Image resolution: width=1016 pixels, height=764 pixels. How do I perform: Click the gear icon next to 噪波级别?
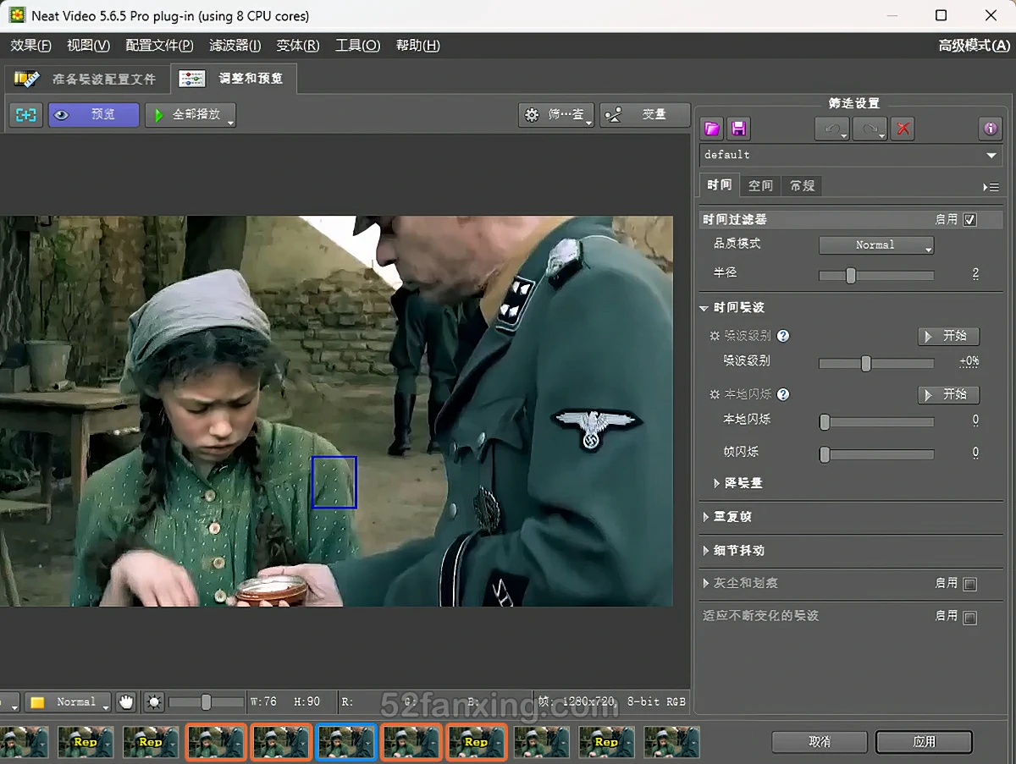[x=715, y=336]
